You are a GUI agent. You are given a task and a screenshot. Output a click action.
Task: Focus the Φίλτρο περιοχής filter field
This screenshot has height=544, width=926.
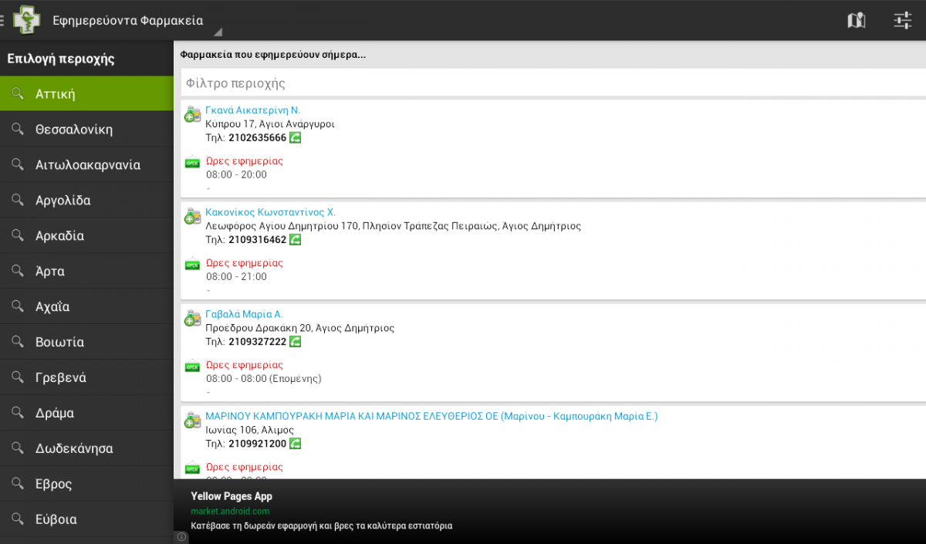coord(553,83)
